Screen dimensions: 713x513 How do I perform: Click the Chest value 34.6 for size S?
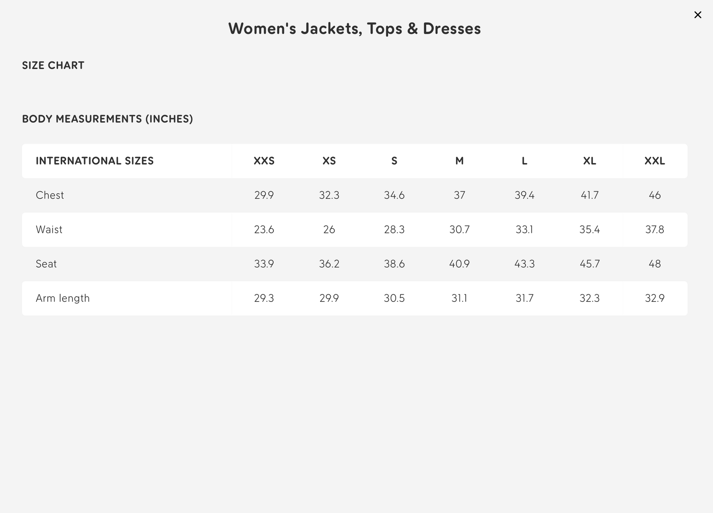pos(394,195)
